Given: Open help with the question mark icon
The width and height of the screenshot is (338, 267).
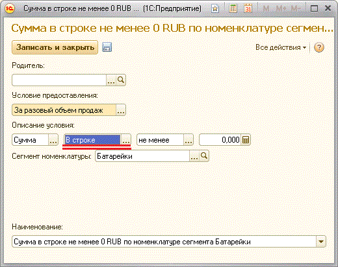Looking at the screenshot, I should point(319,47).
